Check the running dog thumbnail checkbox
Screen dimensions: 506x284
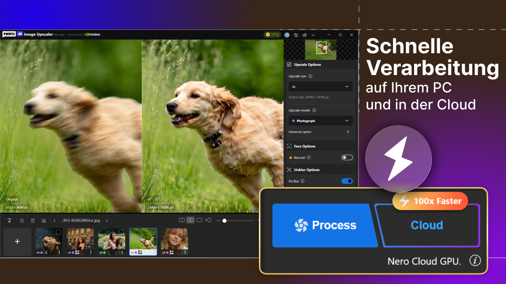tap(153, 232)
